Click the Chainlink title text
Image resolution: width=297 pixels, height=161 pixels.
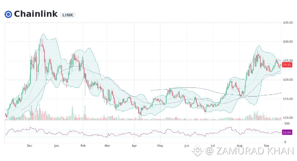[36, 14]
